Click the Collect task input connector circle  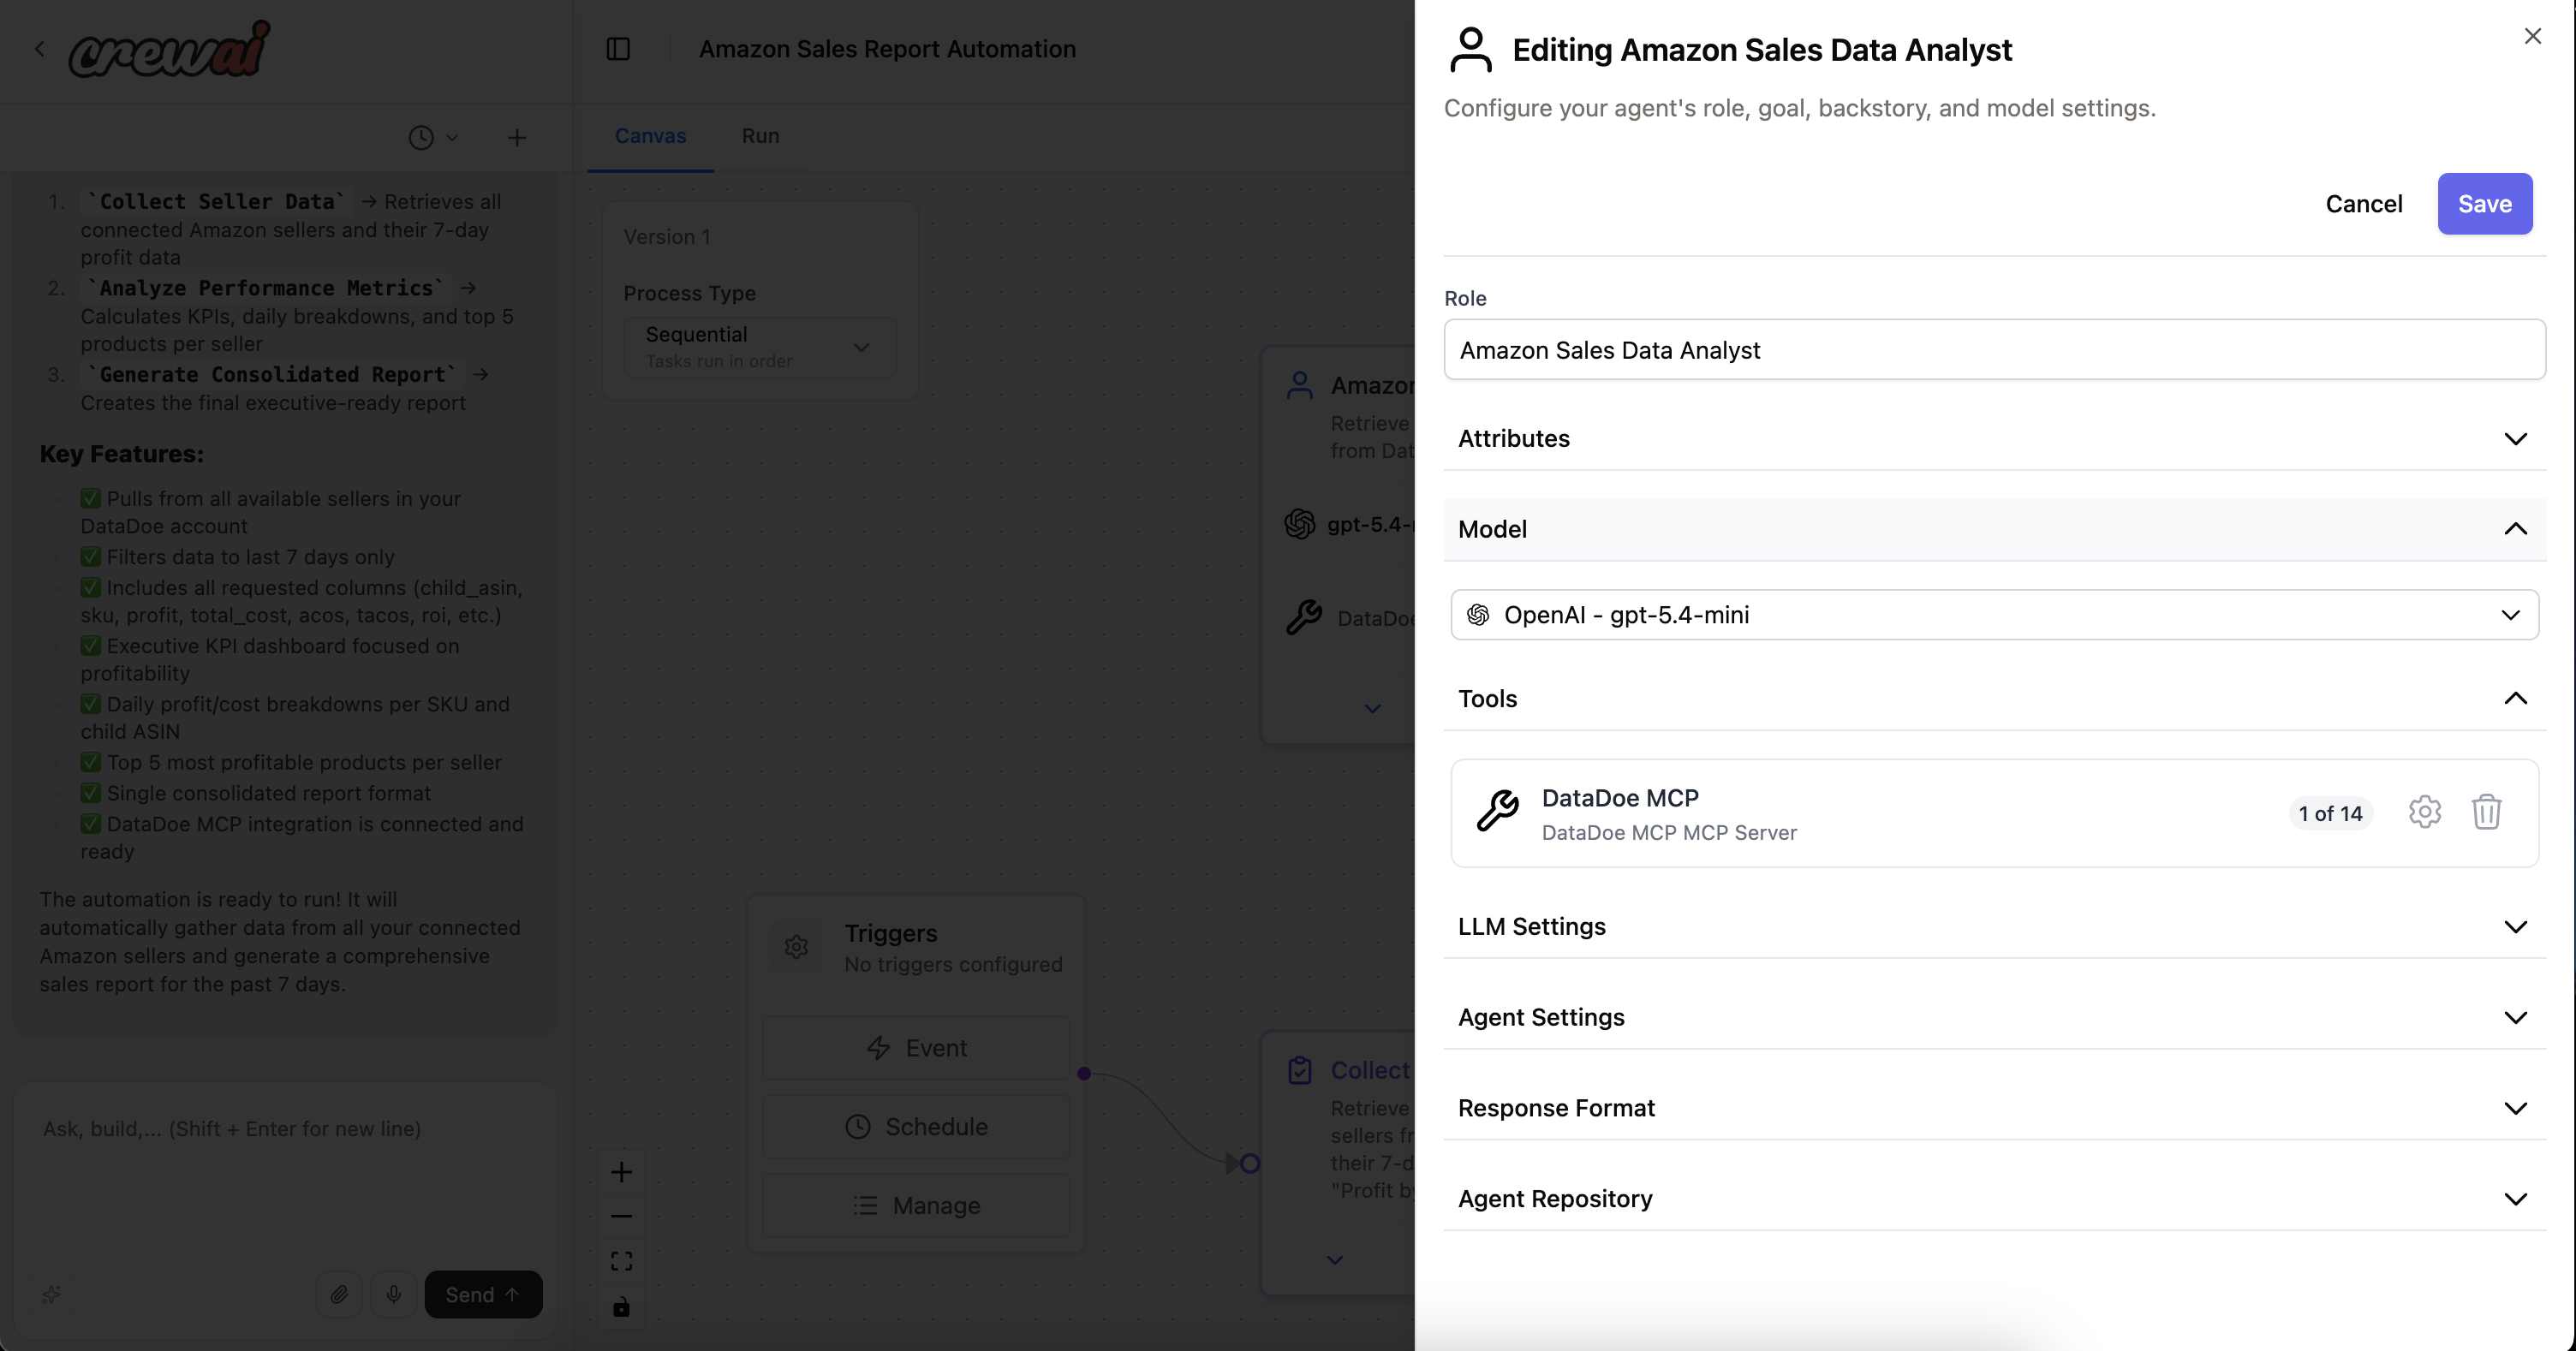(1249, 1164)
